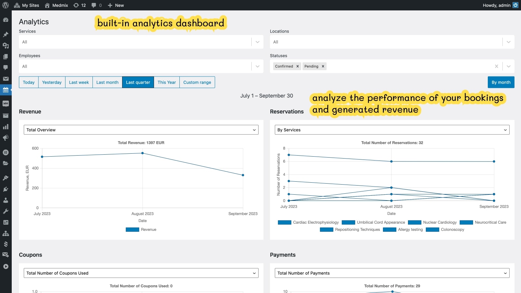The width and height of the screenshot is (521, 293).
Task: Clear all selected statuses
Action: pos(496,66)
